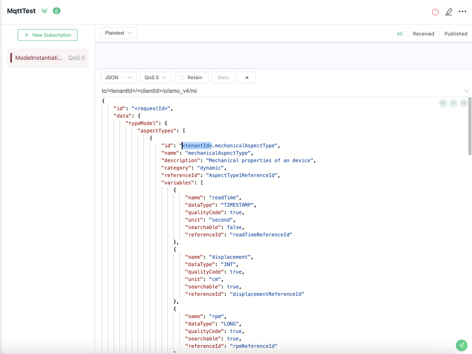
Task: Collapse publish panel with up-arrow button
Action: click(x=247, y=77)
